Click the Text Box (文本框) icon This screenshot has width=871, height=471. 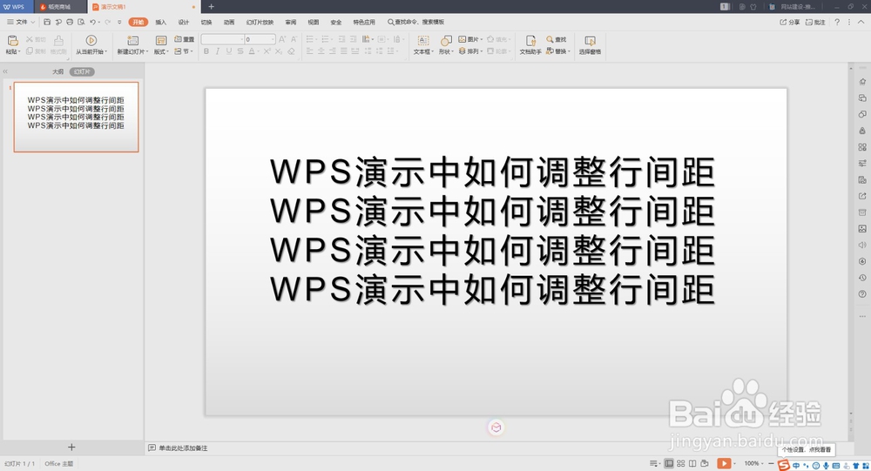coord(422,41)
